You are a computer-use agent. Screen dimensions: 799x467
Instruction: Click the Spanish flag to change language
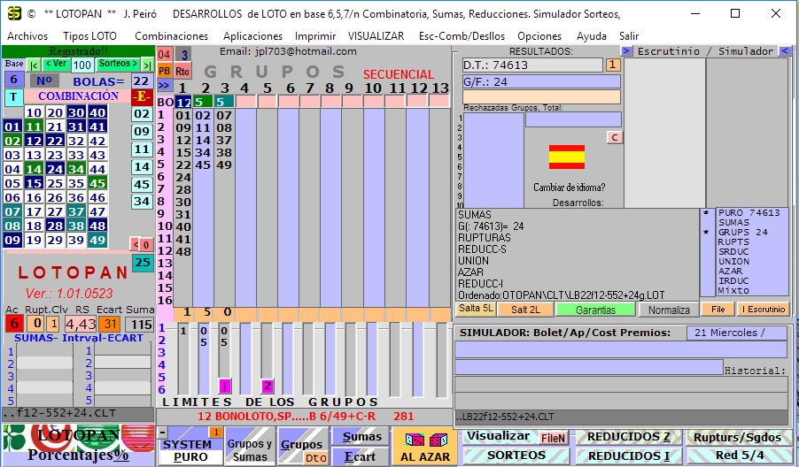coord(567,157)
